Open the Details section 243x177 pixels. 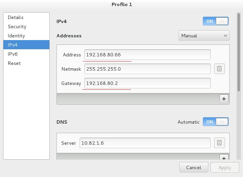pos(26,17)
